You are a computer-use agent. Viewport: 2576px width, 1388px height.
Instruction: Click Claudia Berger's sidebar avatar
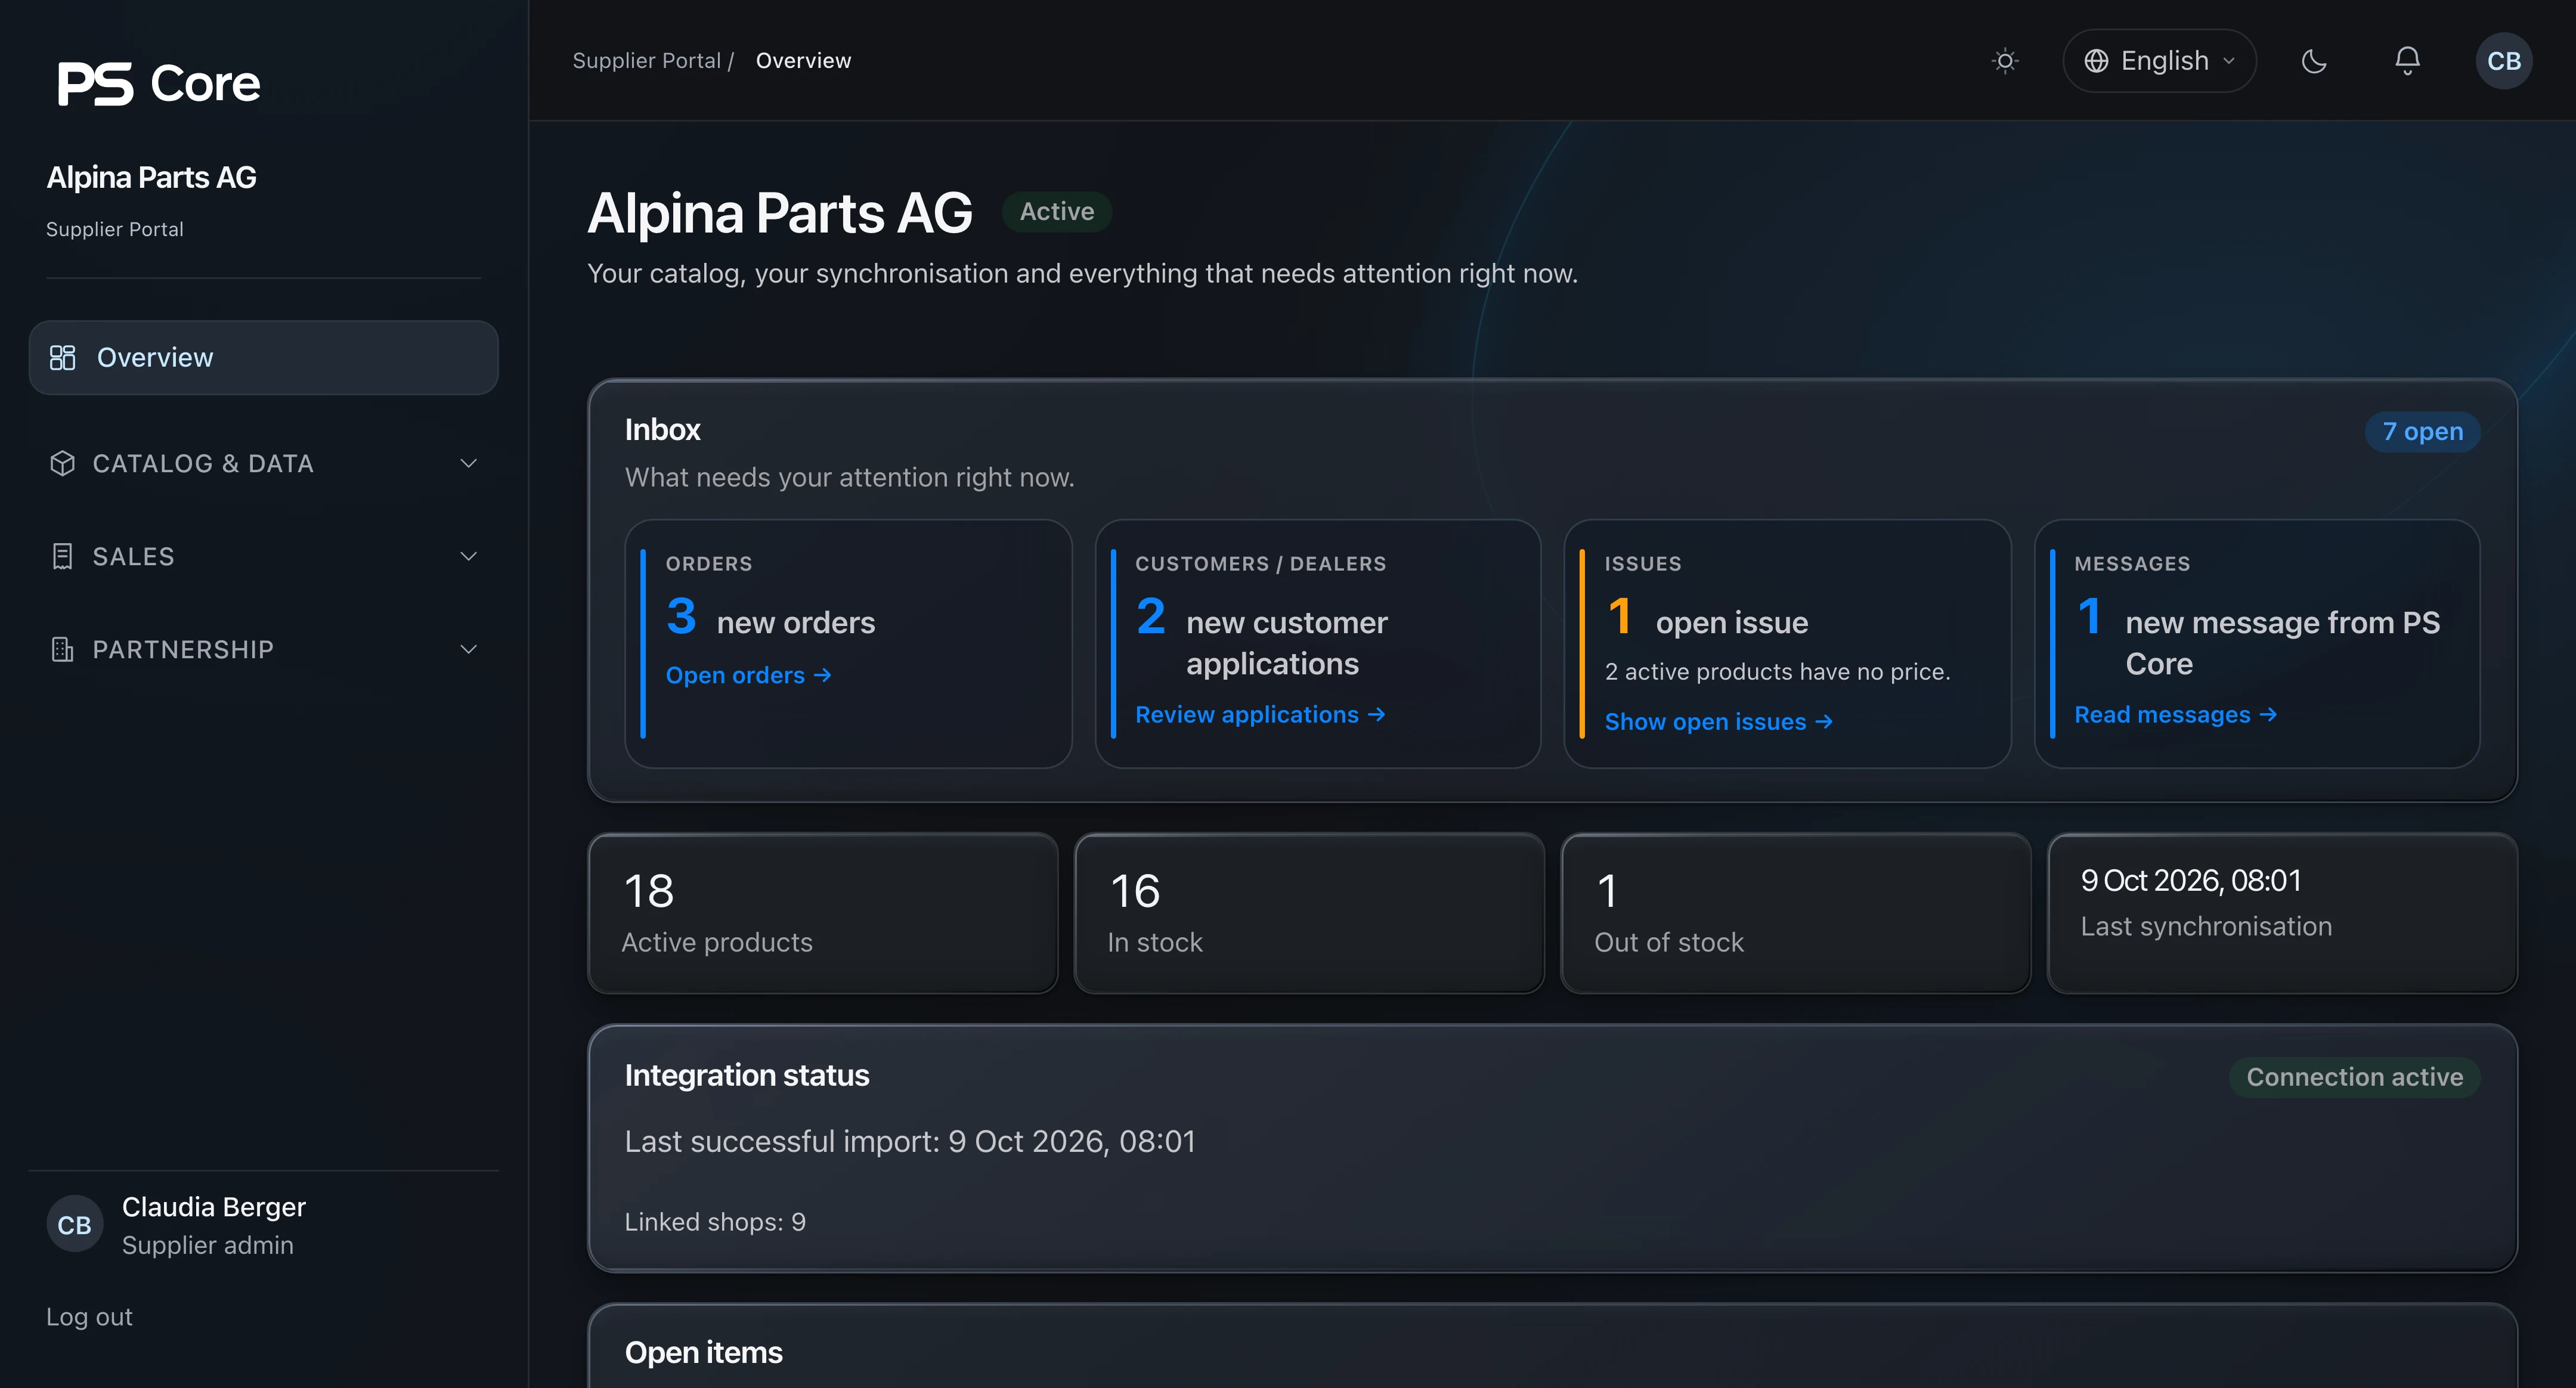[74, 1224]
